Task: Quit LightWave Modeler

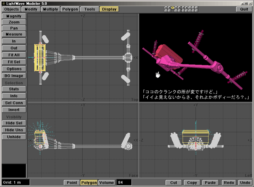Action: [244, 9]
